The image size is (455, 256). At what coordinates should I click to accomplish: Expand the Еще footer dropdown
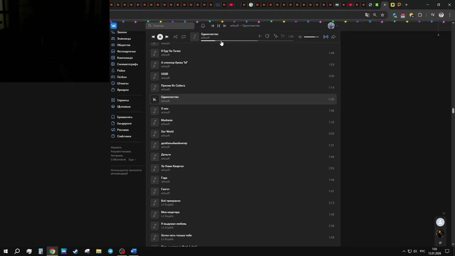[132, 160]
